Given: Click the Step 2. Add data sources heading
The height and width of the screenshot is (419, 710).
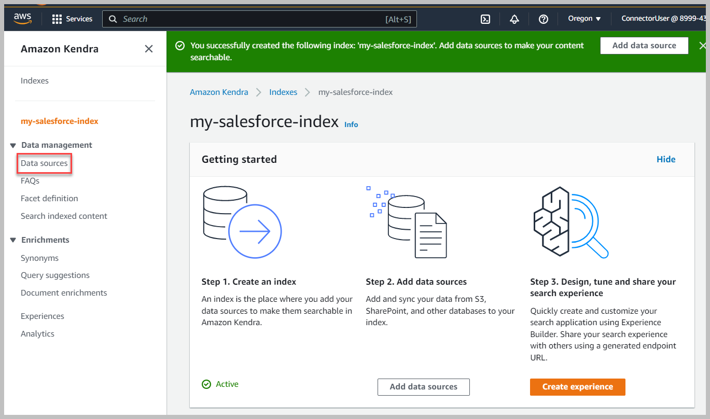Looking at the screenshot, I should (x=416, y=282).
